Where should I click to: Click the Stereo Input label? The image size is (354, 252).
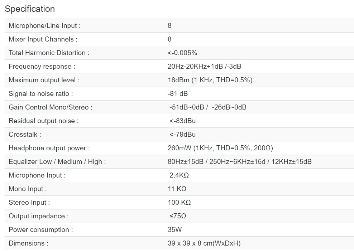pyautogui.click(x=29, y=203)
